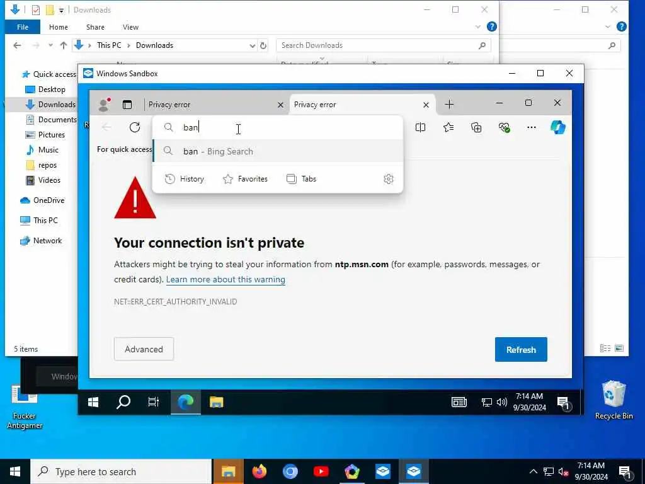Refresh Downloads folder in Explorer

tap(263, 45)
